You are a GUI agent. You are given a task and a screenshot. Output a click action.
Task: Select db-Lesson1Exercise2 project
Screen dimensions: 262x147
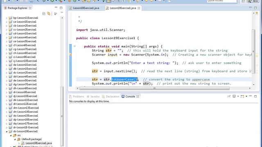click(25, 69)
